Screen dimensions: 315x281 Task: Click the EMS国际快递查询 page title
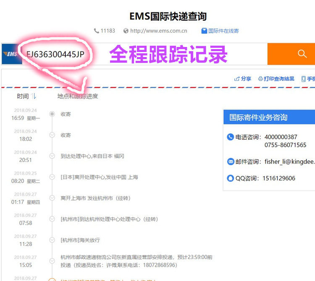168,16
